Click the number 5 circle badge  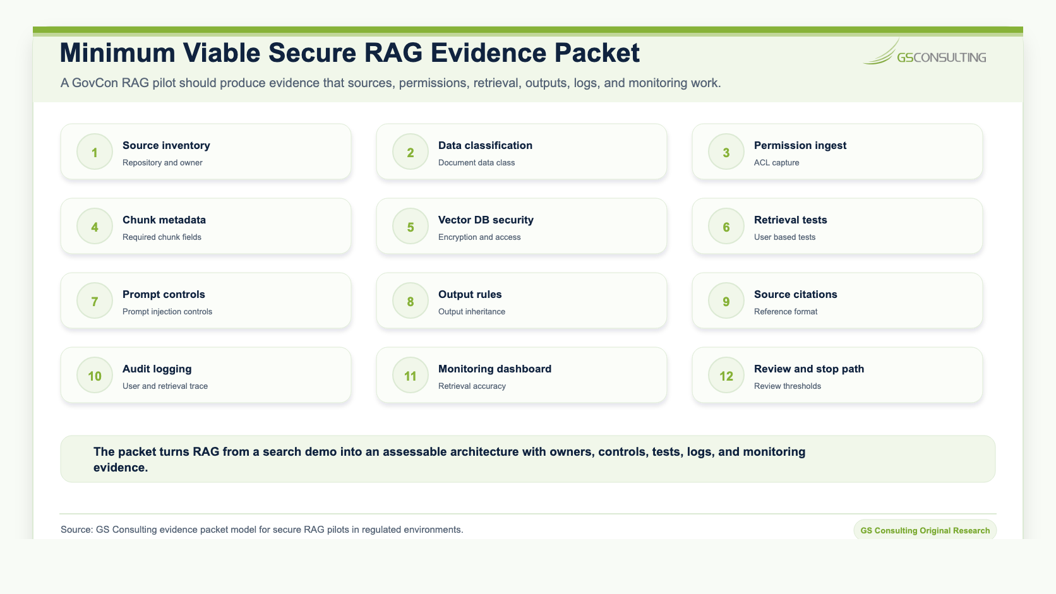click(411, 227)
